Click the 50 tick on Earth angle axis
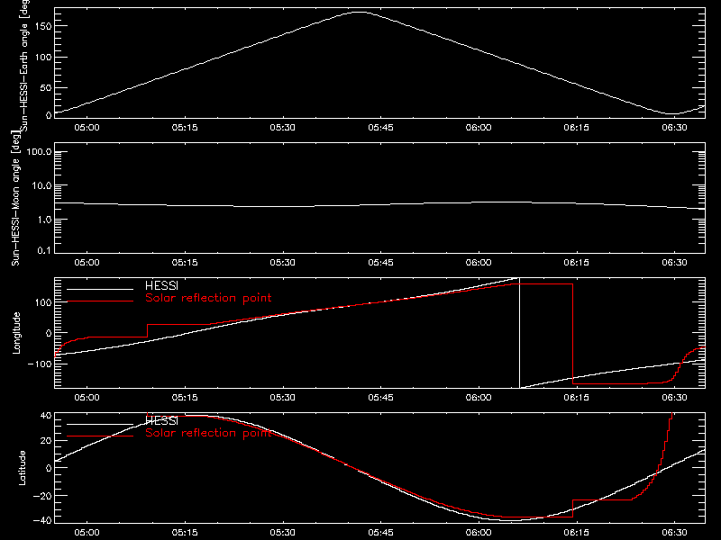The image size is (721, 540). coord(46,87)
